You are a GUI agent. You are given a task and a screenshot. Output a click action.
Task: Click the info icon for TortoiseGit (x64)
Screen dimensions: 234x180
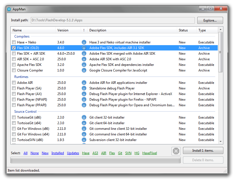click(84, 123)
